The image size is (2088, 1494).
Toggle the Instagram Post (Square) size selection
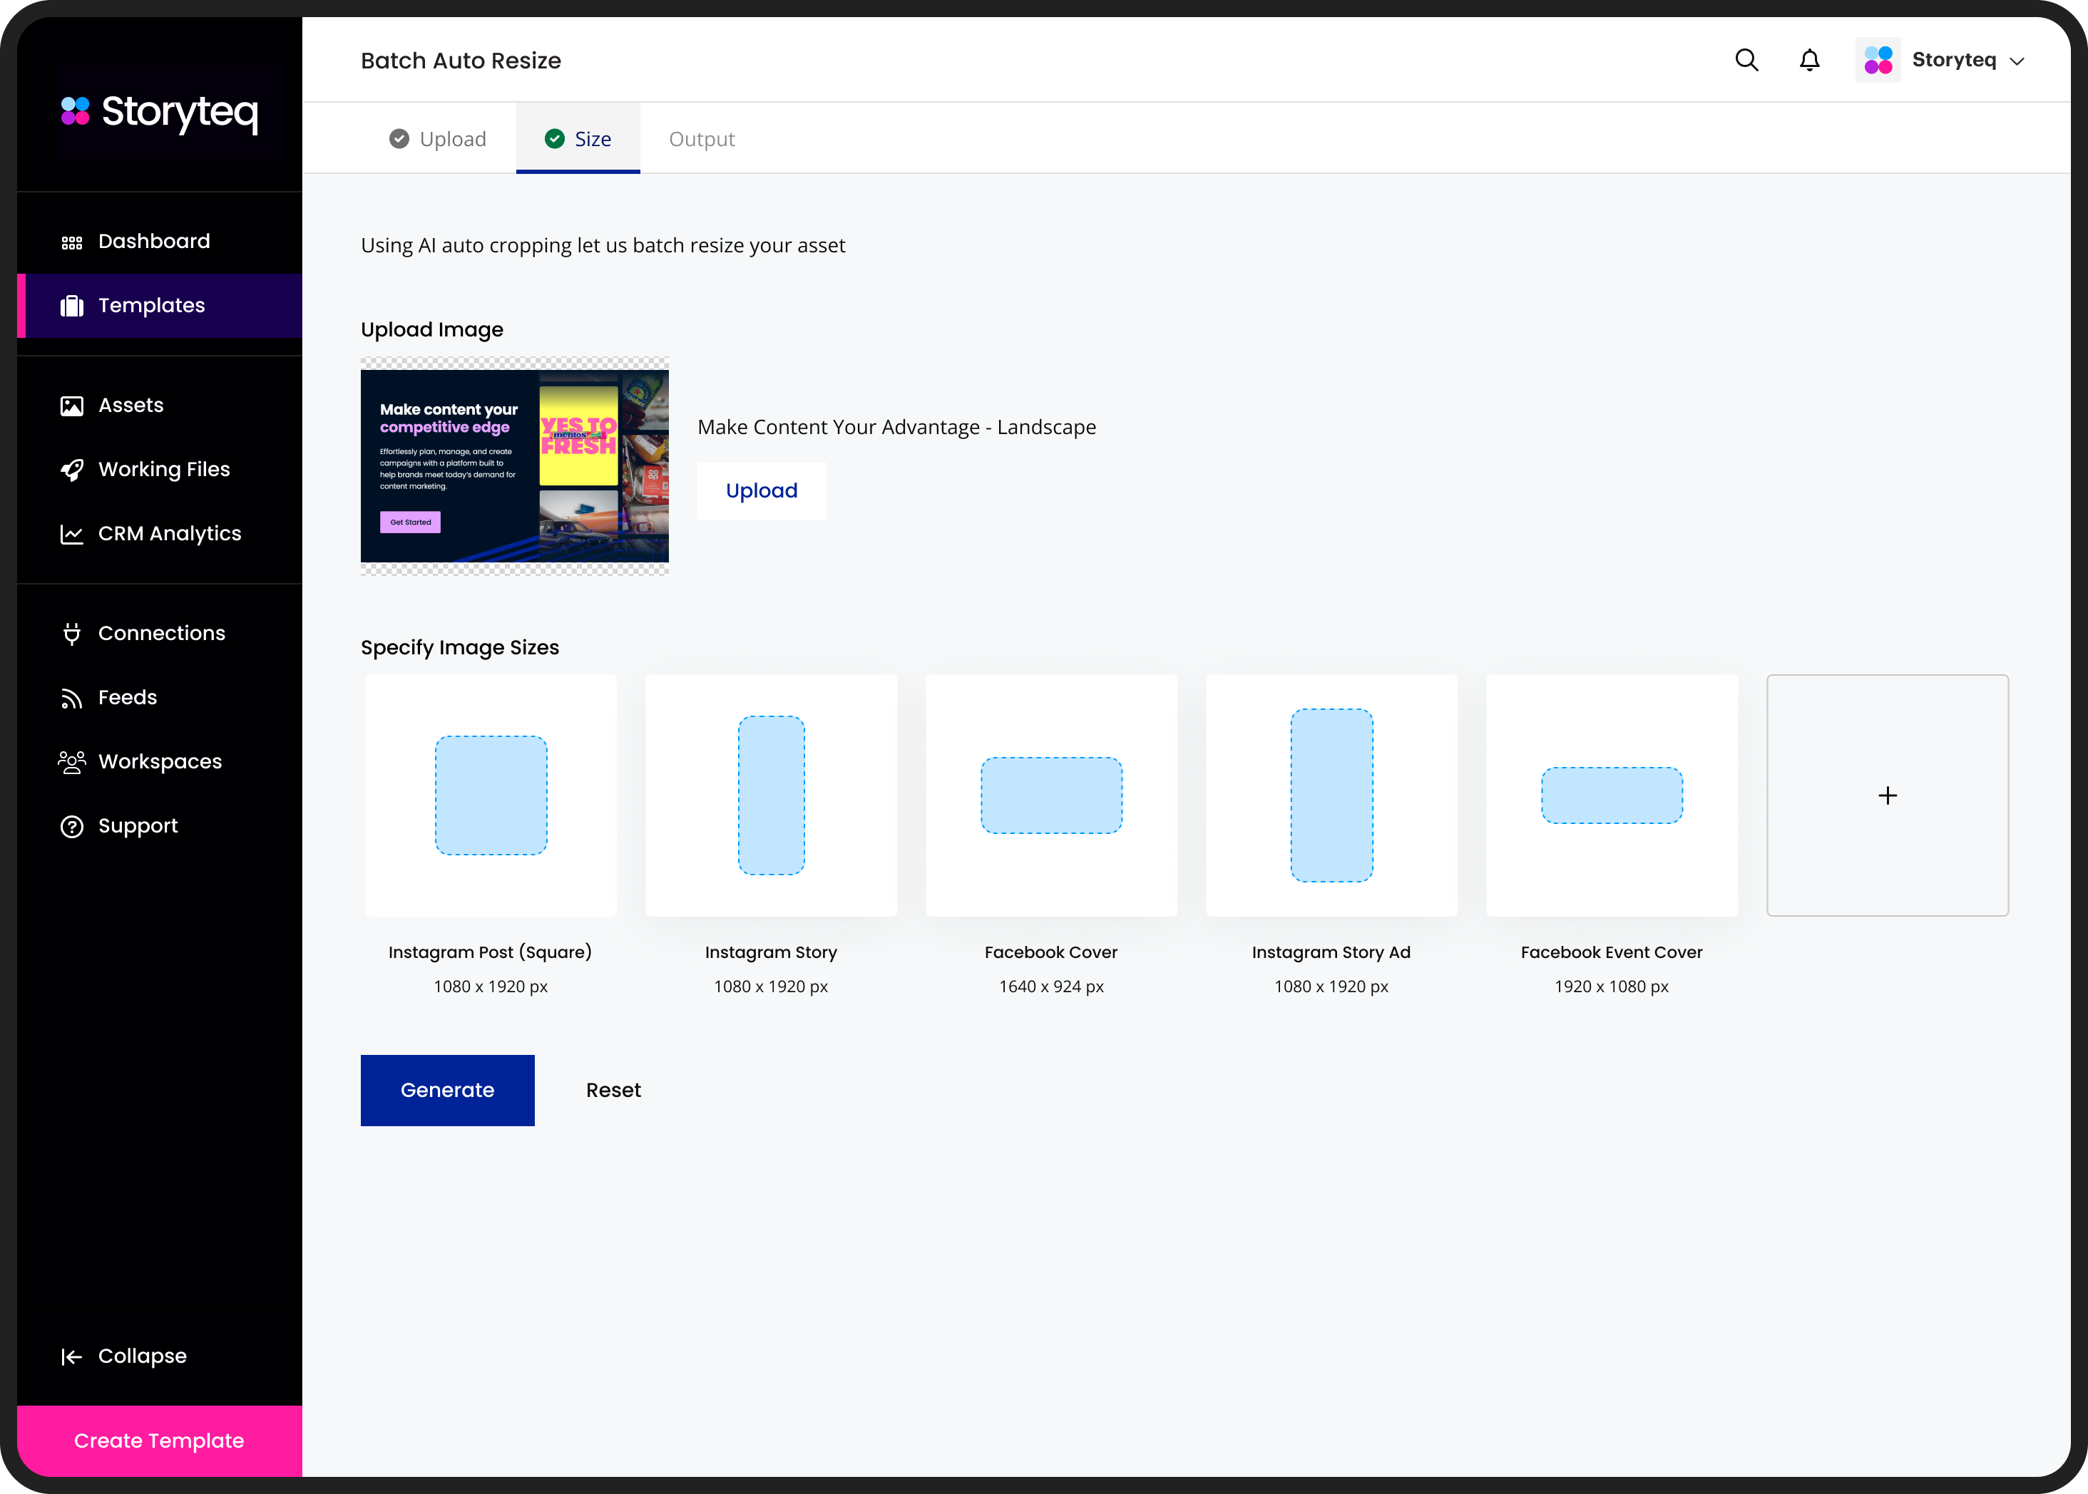[x=491, y=795]
